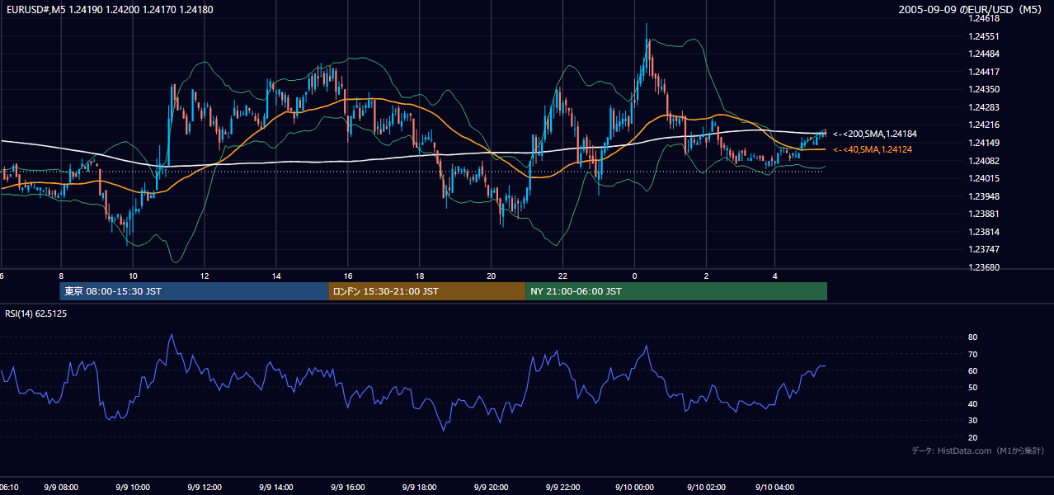Select the Tokyo 08:00-15:30 JST session bar
Viewport: 1054px width, 495px height.
(194, 291)
